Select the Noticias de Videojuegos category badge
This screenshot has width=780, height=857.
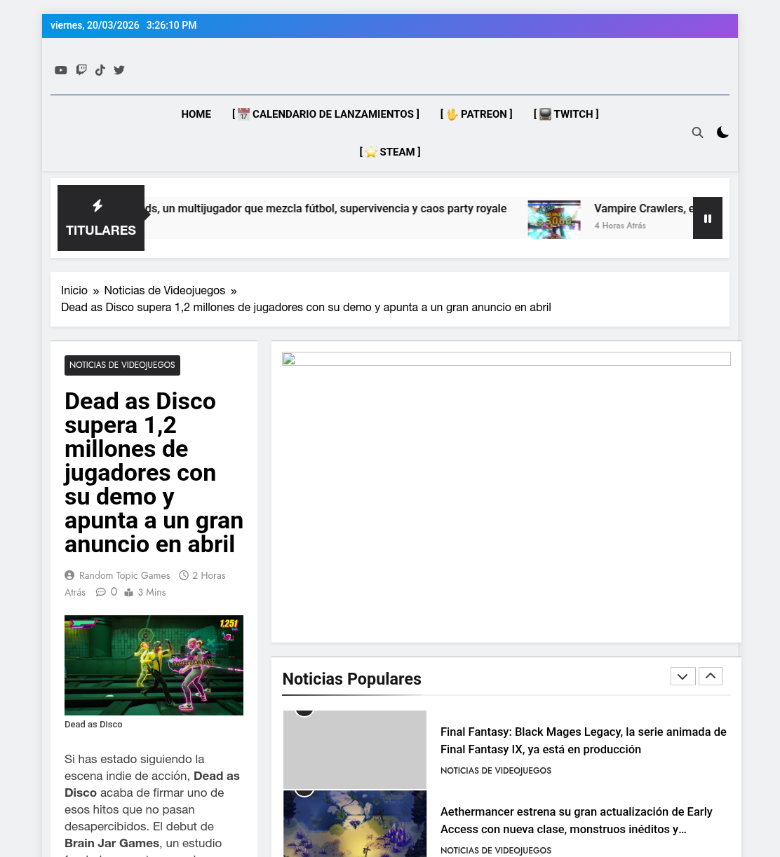122,365
